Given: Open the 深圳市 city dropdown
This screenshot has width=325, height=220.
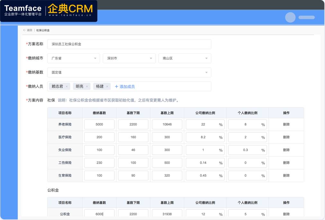Looking at the screenshot, I should coord(129,58).
